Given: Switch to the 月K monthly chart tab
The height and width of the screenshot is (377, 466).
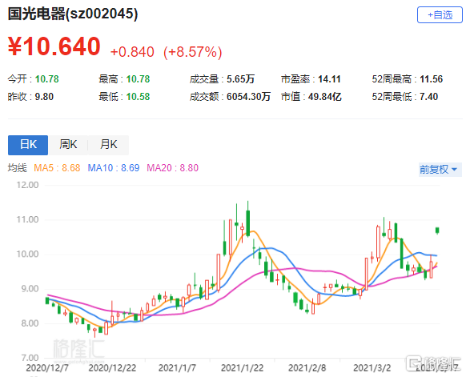Looking at the screenshot, I should click(x=108, y=145).
